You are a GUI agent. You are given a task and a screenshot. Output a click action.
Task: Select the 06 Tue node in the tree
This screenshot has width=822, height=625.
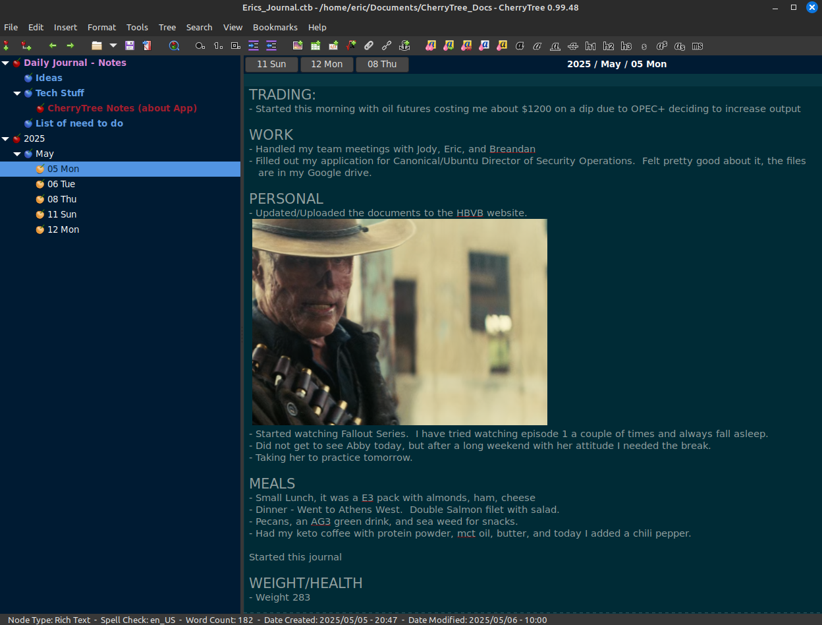(61, 184)
